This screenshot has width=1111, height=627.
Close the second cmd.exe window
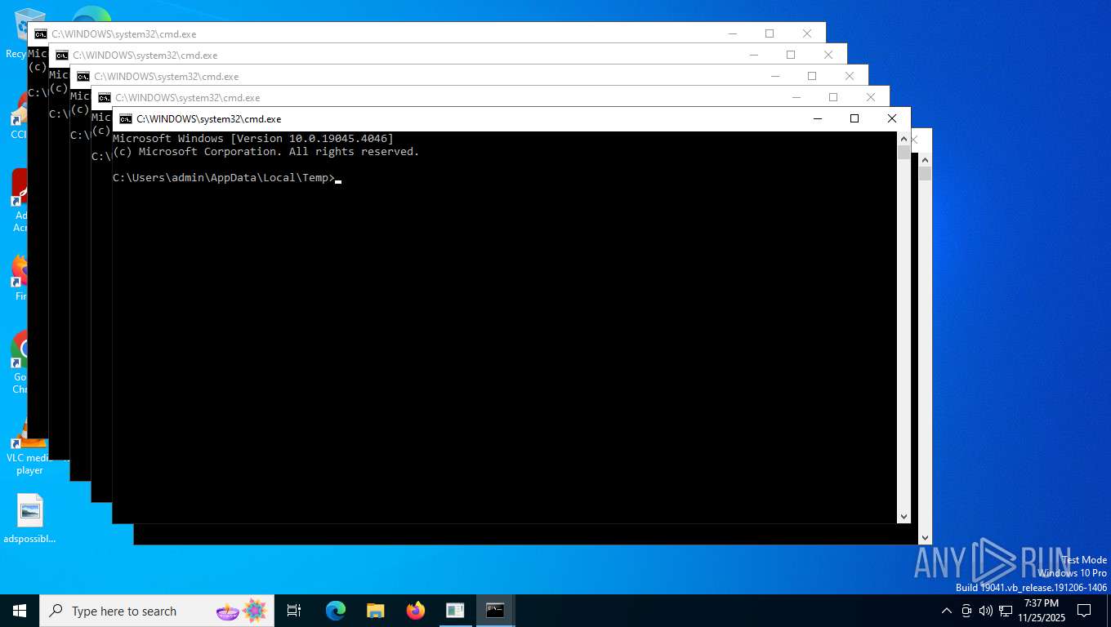tap(871, 97)
